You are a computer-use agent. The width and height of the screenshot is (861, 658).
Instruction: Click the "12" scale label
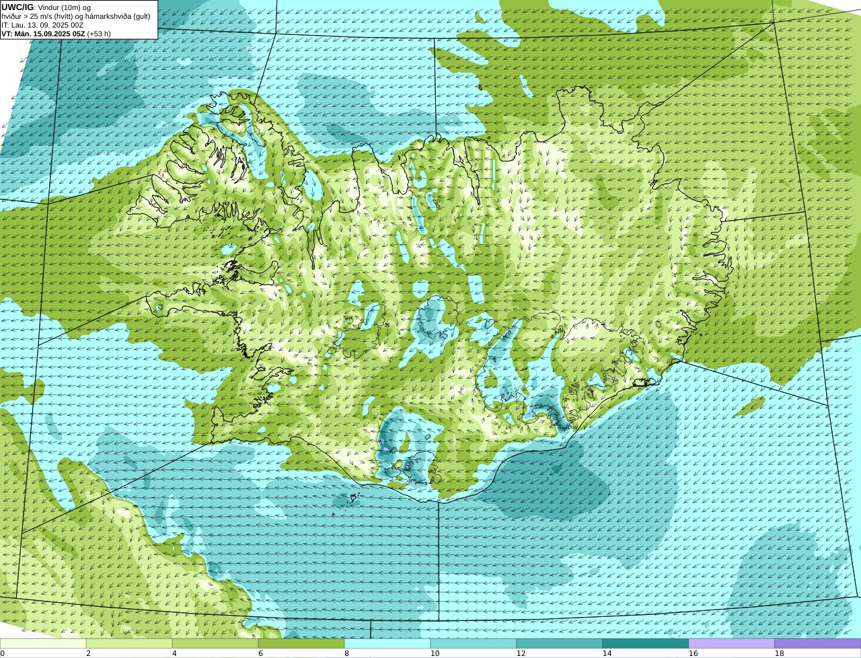521,653
